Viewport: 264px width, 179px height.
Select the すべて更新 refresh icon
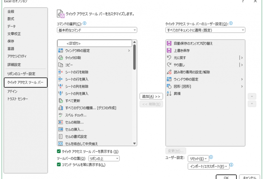(61, 100)
